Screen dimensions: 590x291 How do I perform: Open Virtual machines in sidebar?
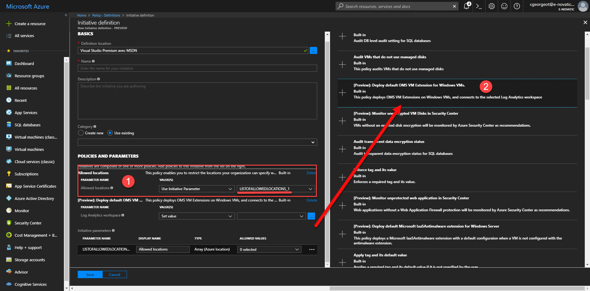[29, 149]
